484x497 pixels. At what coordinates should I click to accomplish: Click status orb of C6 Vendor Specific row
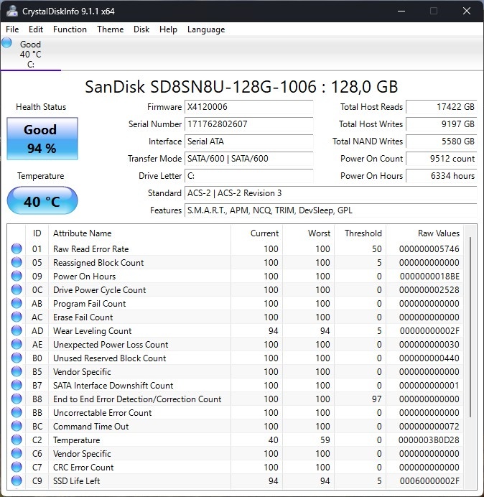pos(17,453)
